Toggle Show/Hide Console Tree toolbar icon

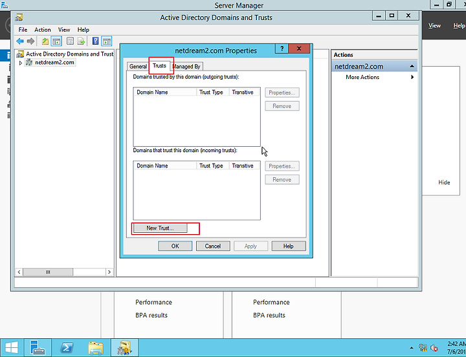pos(56,41)
